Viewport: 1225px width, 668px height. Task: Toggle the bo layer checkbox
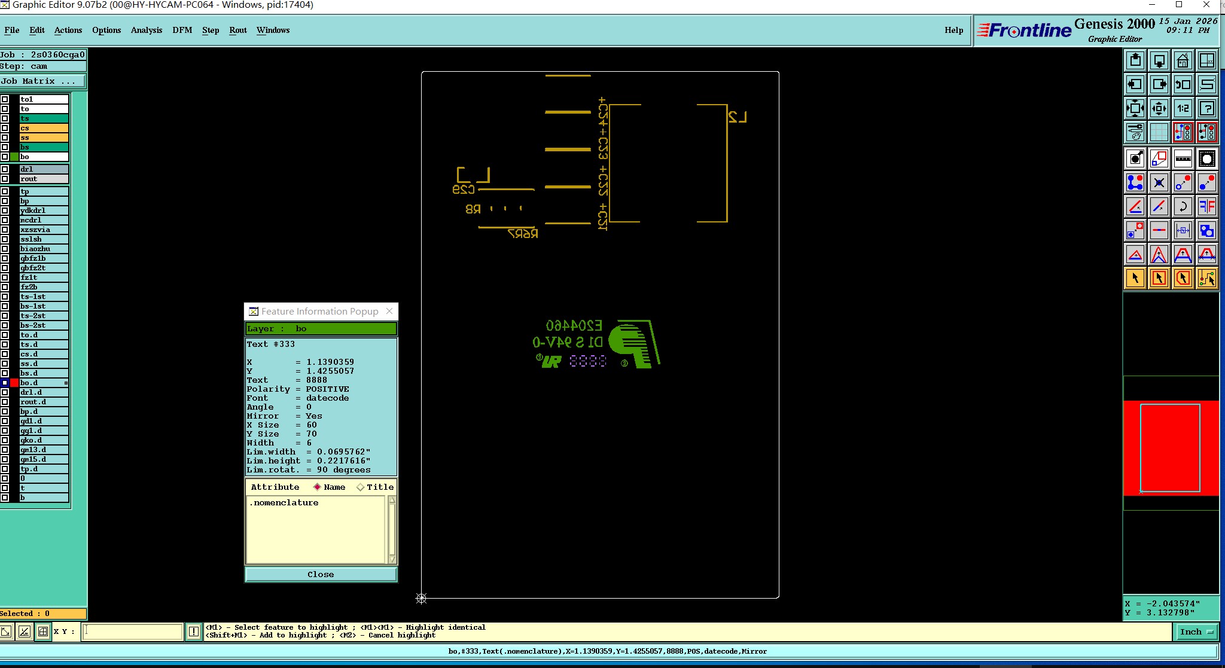pyautogui.click(x=5, y=157)
